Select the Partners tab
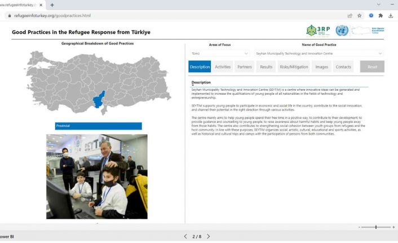398x243 pixels. pos(245,67)
